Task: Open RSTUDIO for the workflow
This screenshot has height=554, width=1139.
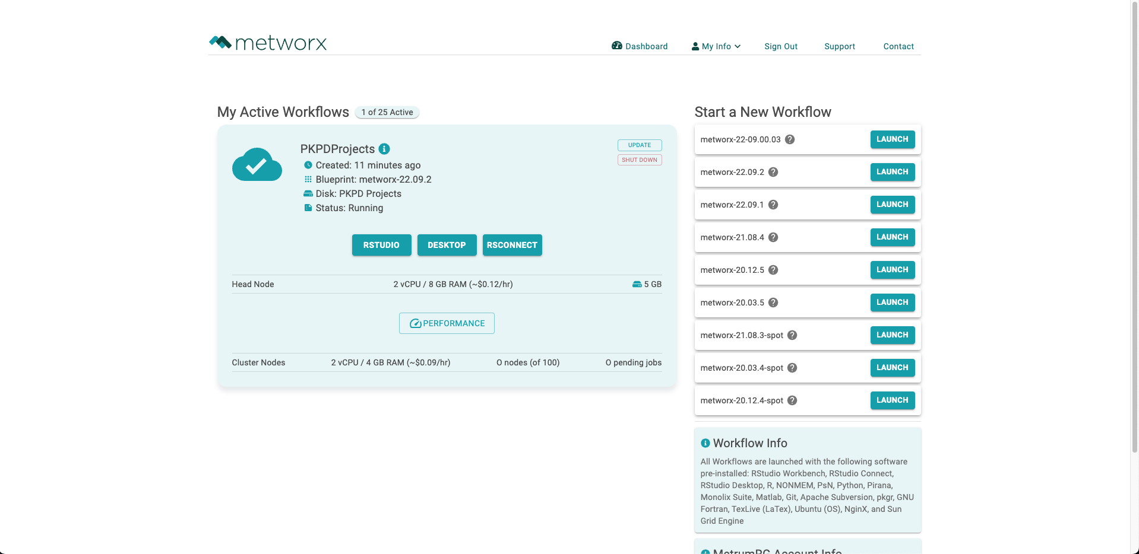Action: 381,245
